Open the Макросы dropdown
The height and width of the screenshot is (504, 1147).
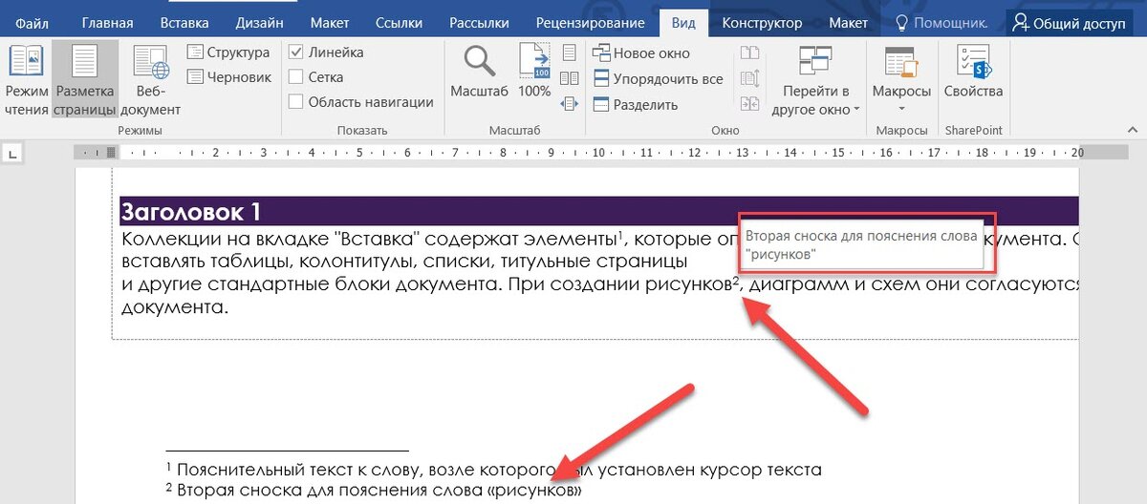point(901,80)
